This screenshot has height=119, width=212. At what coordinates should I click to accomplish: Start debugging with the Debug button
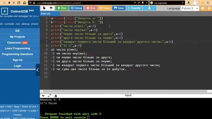click(x=77, y=8)
